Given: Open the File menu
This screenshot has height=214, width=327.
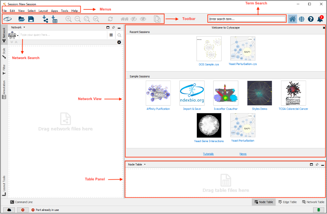Looking at the screenshot, I should (x=5, y=11).
